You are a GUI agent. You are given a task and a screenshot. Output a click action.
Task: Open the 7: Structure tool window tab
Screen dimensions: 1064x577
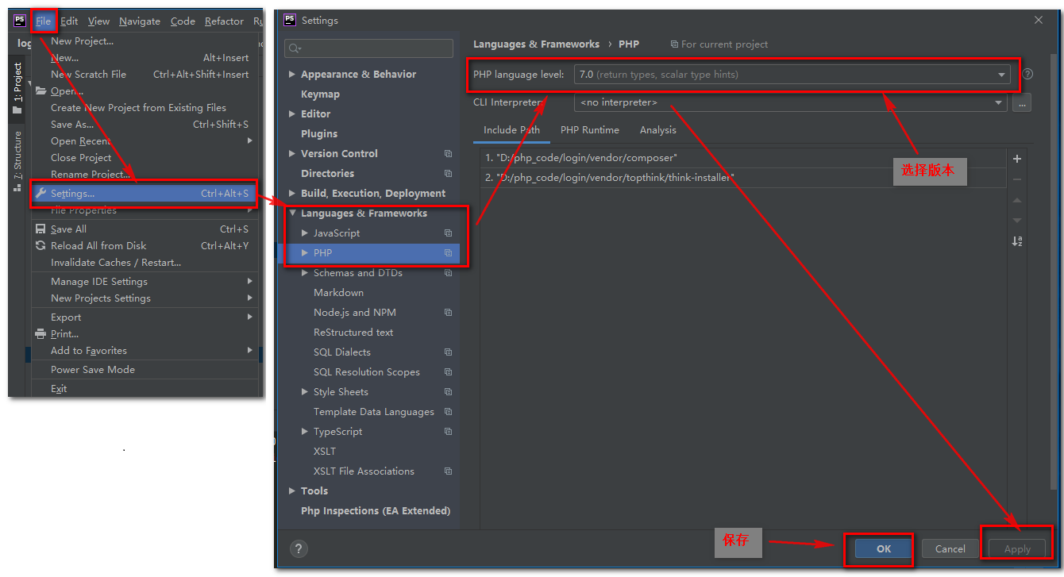[x=17, y=161]
